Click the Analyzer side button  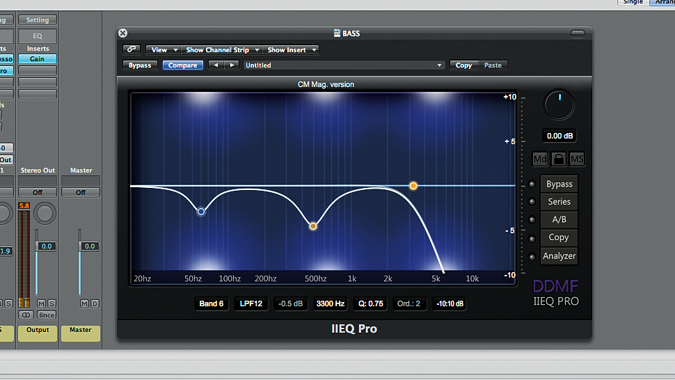pos(559,255)
